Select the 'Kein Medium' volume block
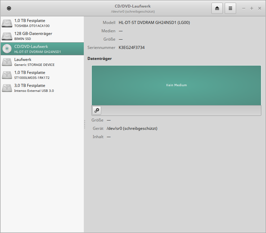The image size is (266, 233). 176,85
